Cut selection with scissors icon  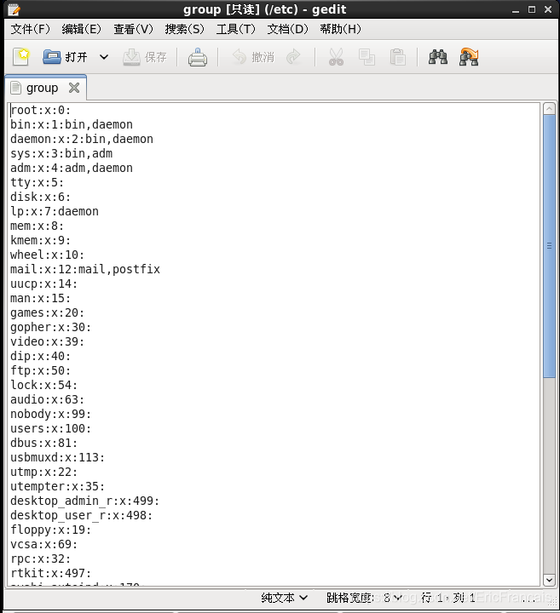[x=336, y=57]
